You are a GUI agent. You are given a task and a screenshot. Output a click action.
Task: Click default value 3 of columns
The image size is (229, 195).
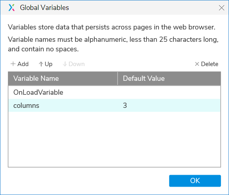click(x=125, y=105)
